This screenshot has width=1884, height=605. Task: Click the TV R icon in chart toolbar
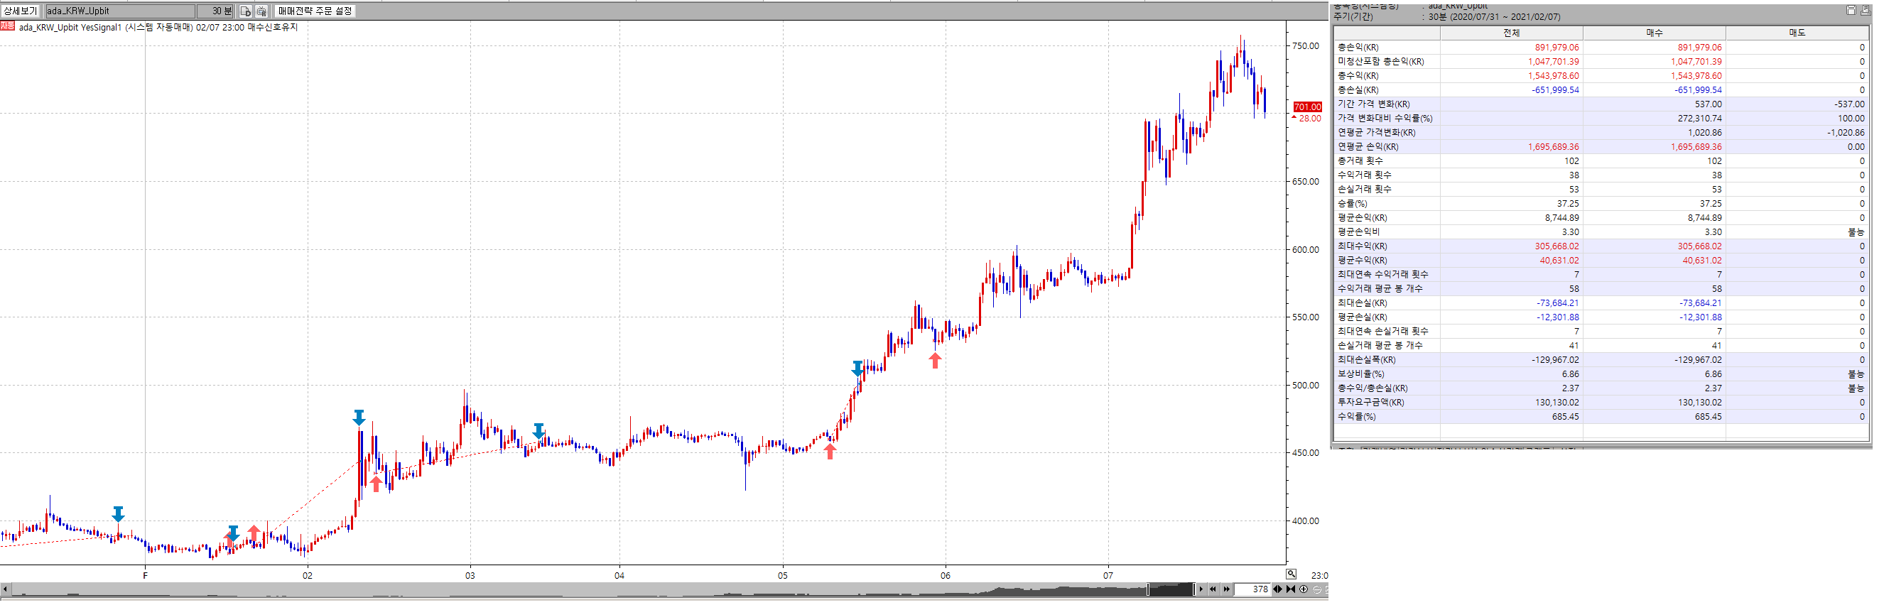pyautogui.click(x=261, y=11)
